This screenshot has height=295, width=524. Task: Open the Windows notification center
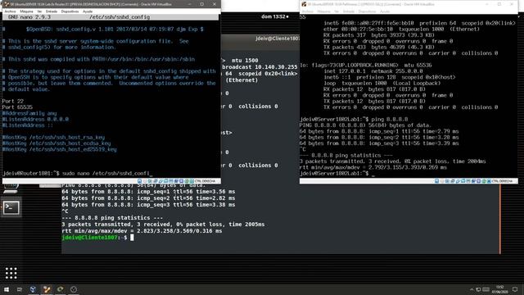[x=515, y=289]
